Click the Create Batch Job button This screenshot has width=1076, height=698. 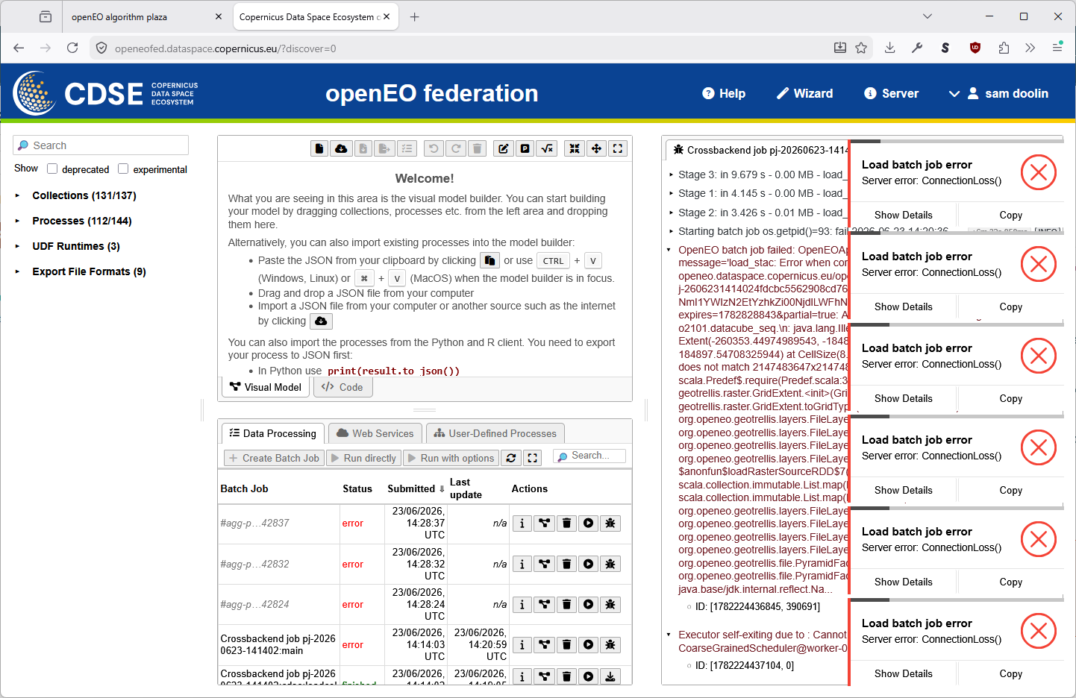coord(274,458)
